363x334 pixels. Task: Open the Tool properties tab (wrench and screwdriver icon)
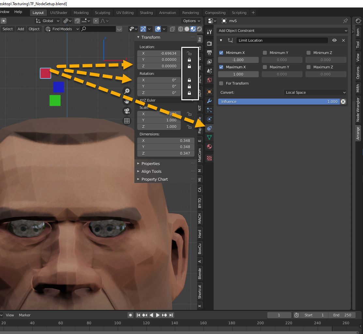209,32
